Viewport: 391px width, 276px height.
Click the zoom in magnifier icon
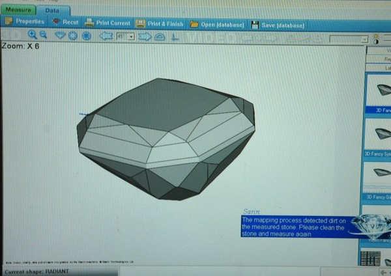coord(32,35)
